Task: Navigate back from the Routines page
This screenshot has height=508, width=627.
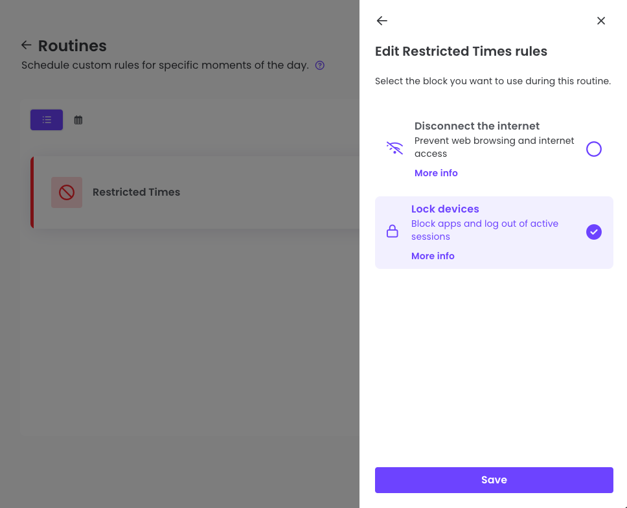Action: click(25, 45)
